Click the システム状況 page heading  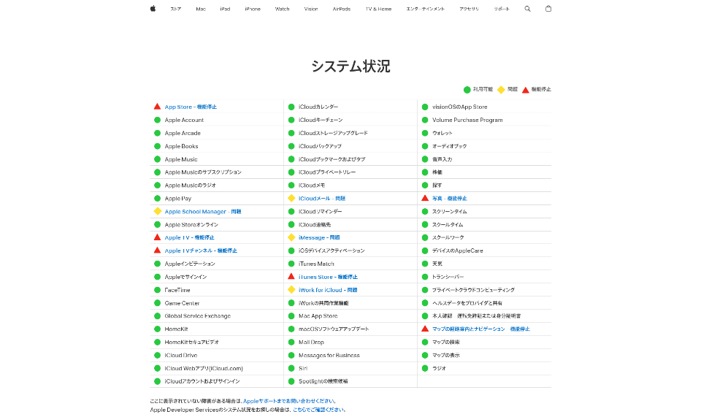click(x=350, y=66)
